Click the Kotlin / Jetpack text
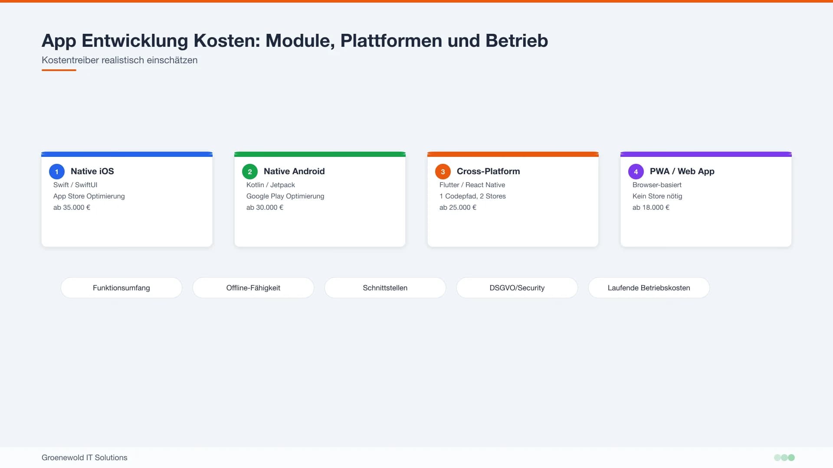 271,185
